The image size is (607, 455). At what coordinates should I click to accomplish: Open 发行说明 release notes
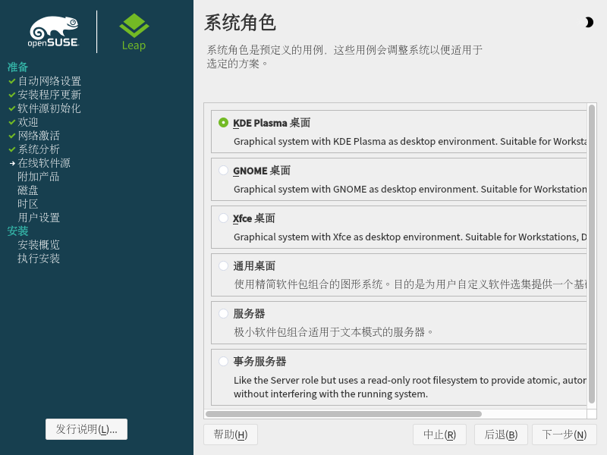point(86,429)
